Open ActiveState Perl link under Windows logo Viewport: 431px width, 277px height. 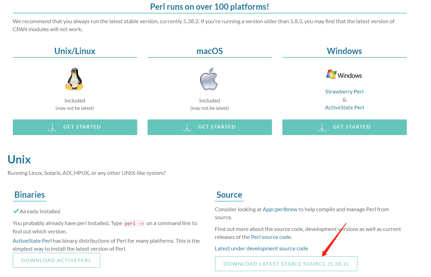click(x=344, y=108)
